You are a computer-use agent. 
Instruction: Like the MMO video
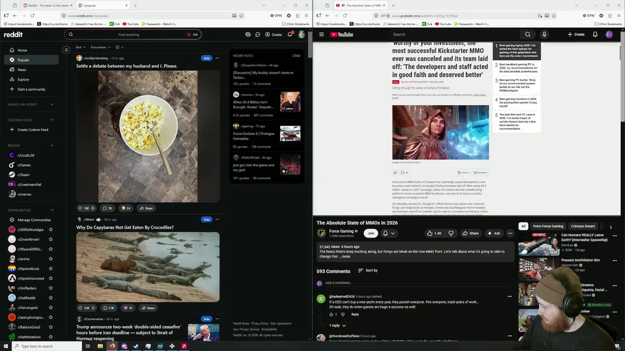coord(434,233)
